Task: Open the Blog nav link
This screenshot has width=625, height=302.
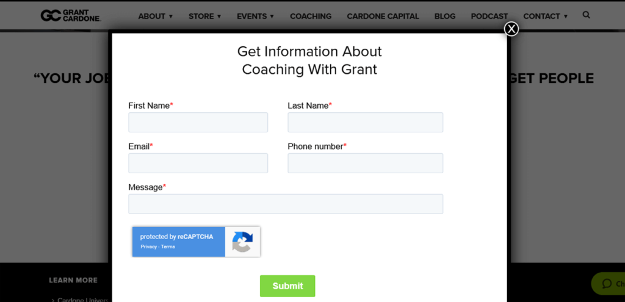Action: pos(445,16)
